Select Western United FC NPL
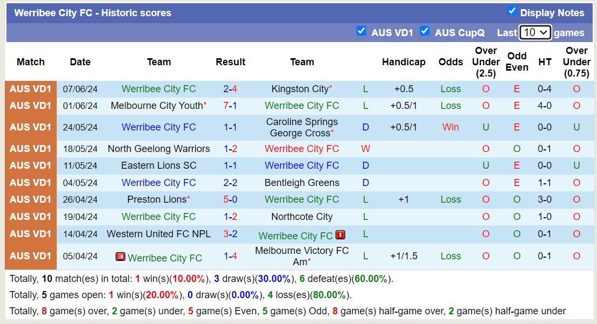 [x=159, y=235]
